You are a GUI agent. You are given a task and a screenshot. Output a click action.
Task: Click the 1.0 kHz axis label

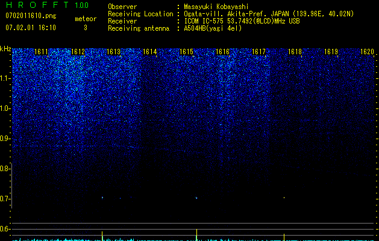5,108
